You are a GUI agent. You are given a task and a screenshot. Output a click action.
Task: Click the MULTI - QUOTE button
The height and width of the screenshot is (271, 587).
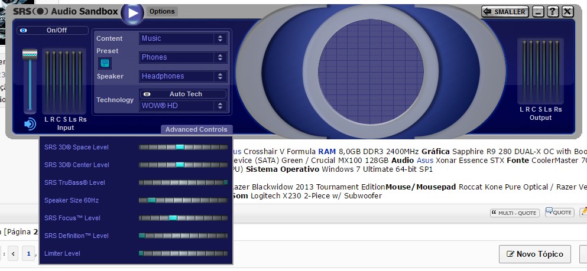pos(515,213)
